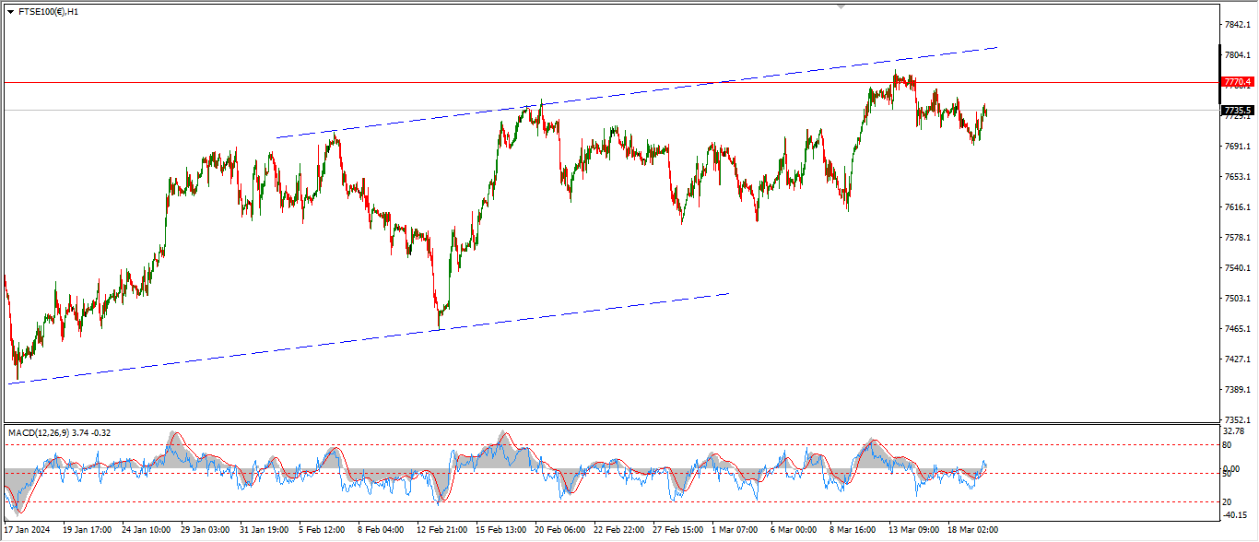The width and height of the screenshot is (1259, 542).
Task: Click the MACD 20 level label
Action: (x=1227, y=501)
